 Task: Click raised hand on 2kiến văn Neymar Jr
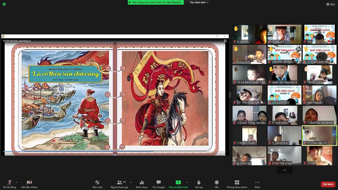pyautogui.click(x=271, y=69)
